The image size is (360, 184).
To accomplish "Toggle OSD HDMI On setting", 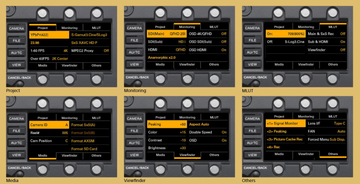I will click(207, 50).
